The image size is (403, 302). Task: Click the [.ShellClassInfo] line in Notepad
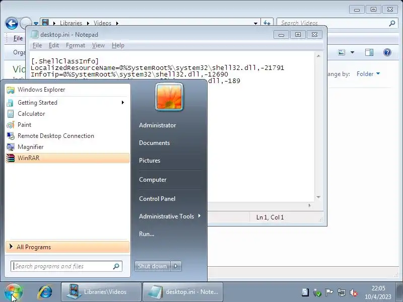coord(65,61)
